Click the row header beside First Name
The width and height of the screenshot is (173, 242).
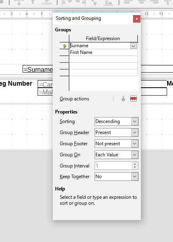[65, 52]
